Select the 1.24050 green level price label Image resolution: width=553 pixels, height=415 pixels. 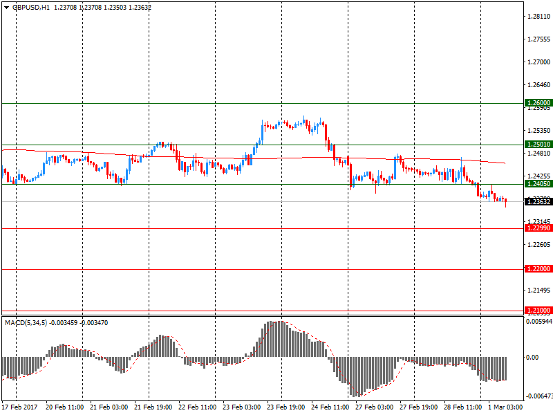538,184
